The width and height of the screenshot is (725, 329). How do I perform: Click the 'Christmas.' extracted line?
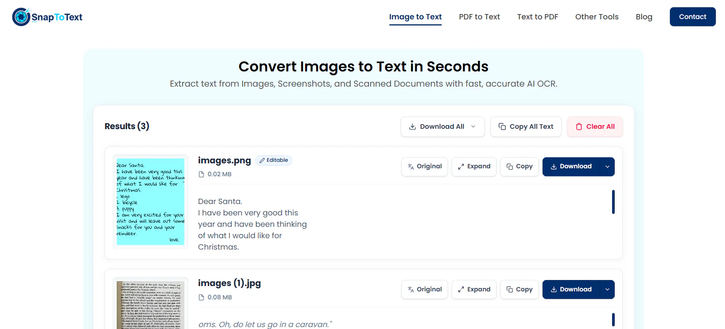coord(218,247)
